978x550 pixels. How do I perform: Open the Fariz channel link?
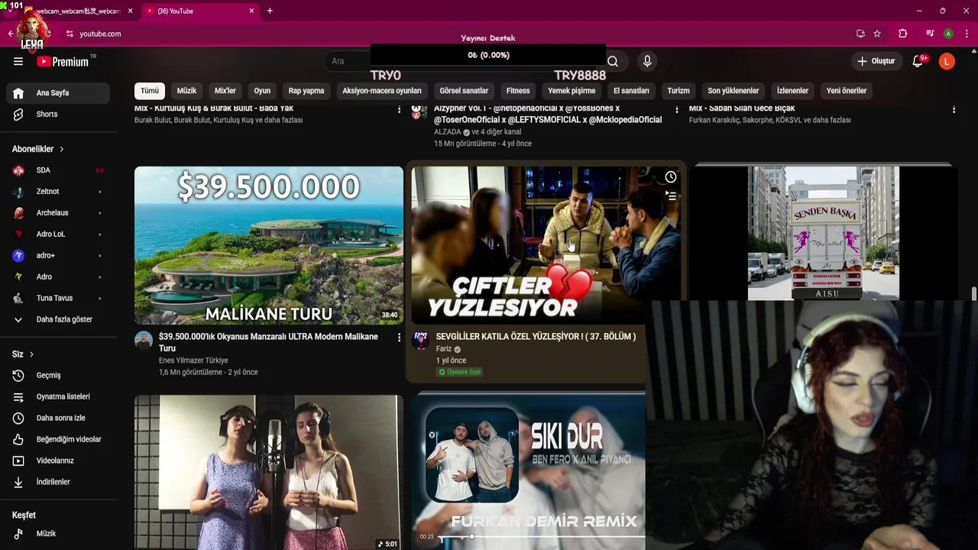pos(444,349)
